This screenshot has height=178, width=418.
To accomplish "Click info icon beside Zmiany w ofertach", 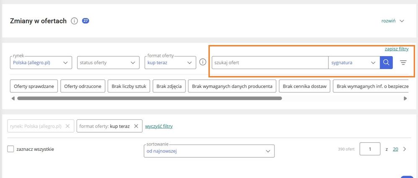I will tap(75, 21).
